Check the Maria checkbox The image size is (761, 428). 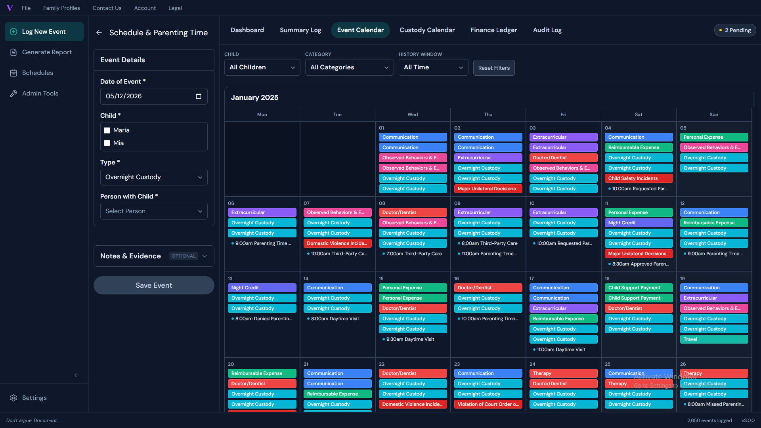coord(107,130)
